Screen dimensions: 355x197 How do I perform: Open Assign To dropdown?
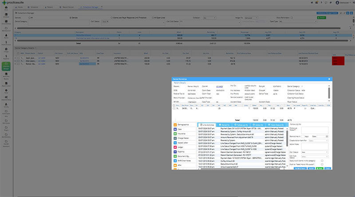(x=251, y=18)
